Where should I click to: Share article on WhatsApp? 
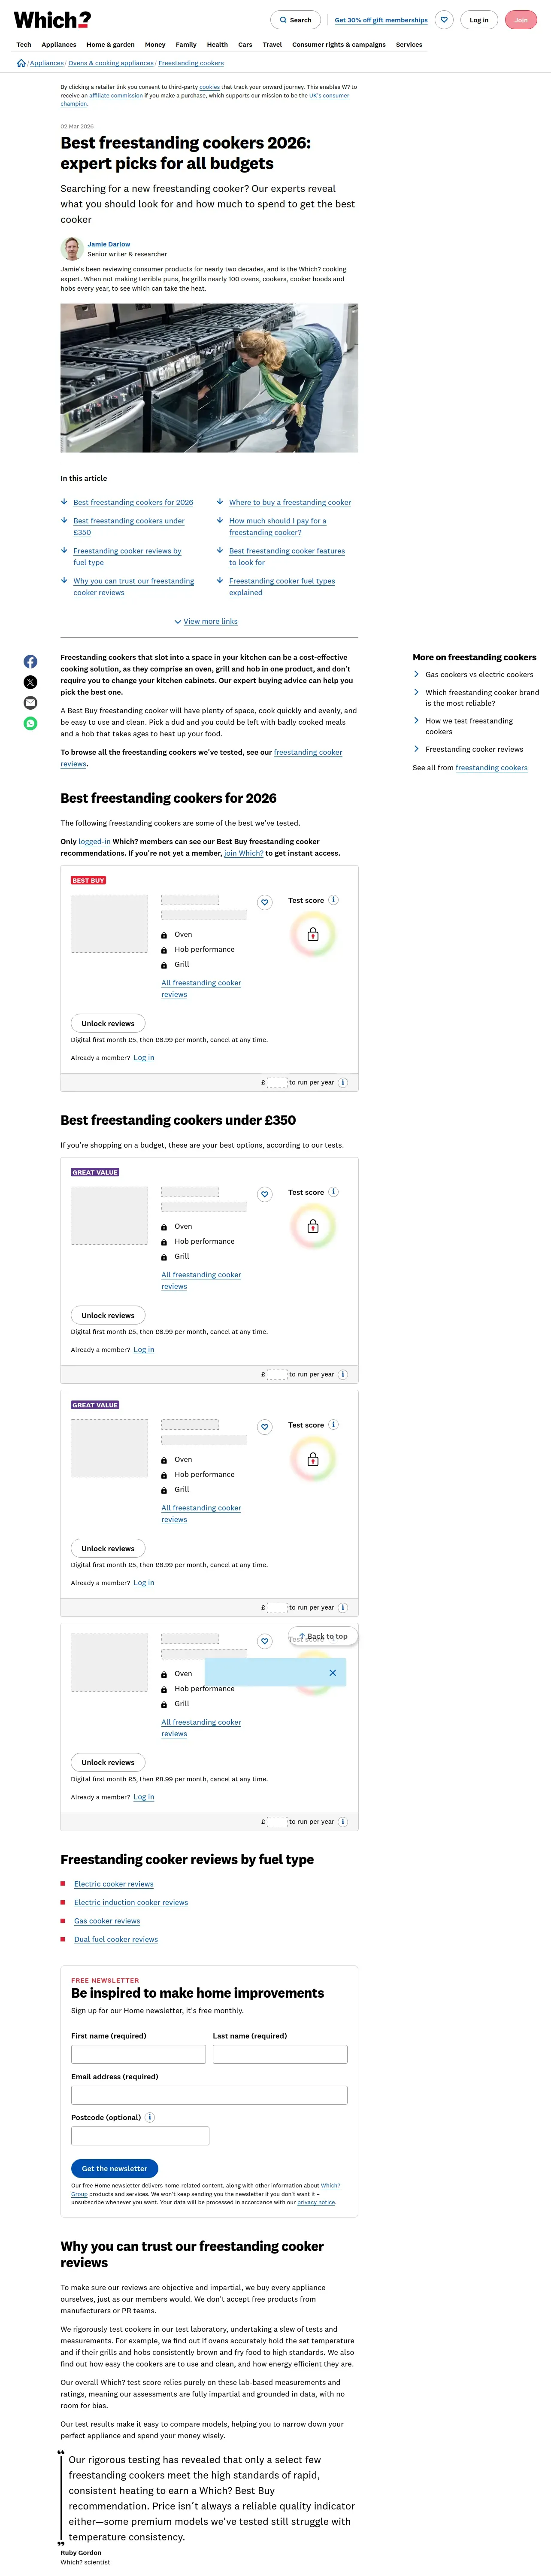(31, 723)
